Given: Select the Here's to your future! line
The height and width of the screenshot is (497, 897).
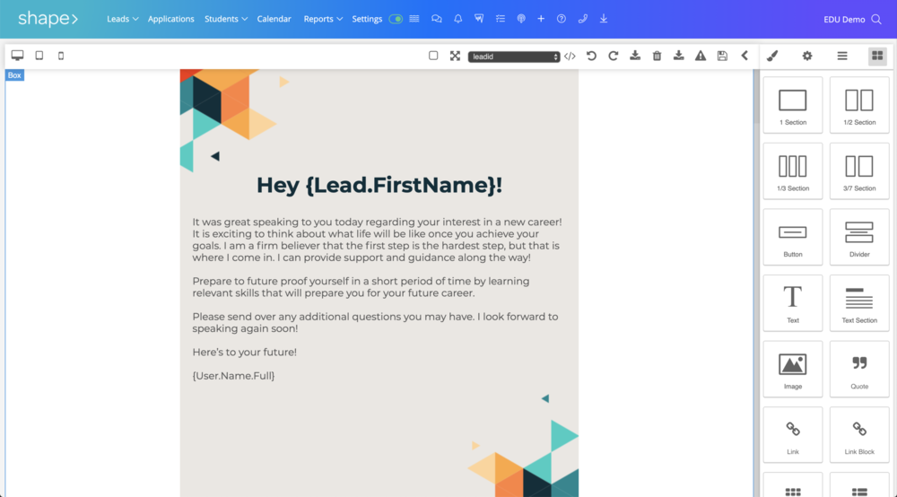Looking at the screenshot, I should point(244,353).
